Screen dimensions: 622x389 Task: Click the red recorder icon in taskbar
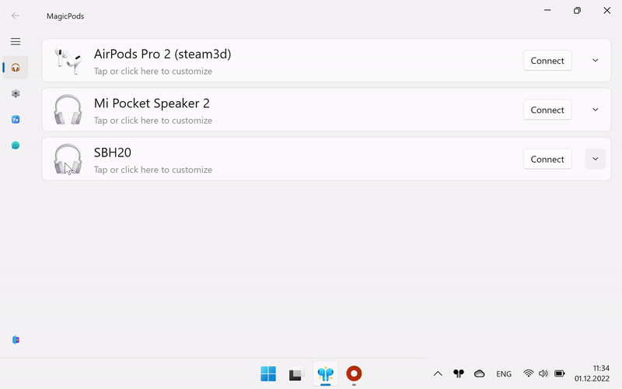click(354, 373)
